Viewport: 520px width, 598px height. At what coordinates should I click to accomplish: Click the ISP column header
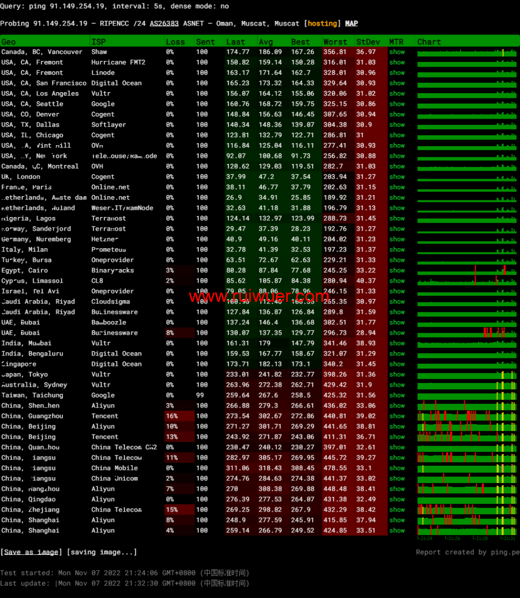coord(98,42)
